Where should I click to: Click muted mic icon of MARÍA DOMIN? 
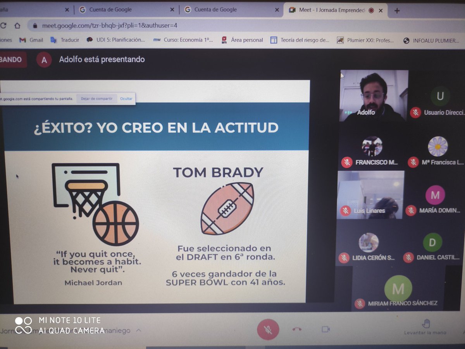tap(411, 211)
